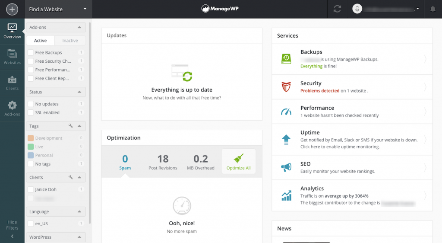Image resolution: width=442 pixels, height=243 pixels.
Task: Select the Spam optimization tab
Action: [125, 162]
